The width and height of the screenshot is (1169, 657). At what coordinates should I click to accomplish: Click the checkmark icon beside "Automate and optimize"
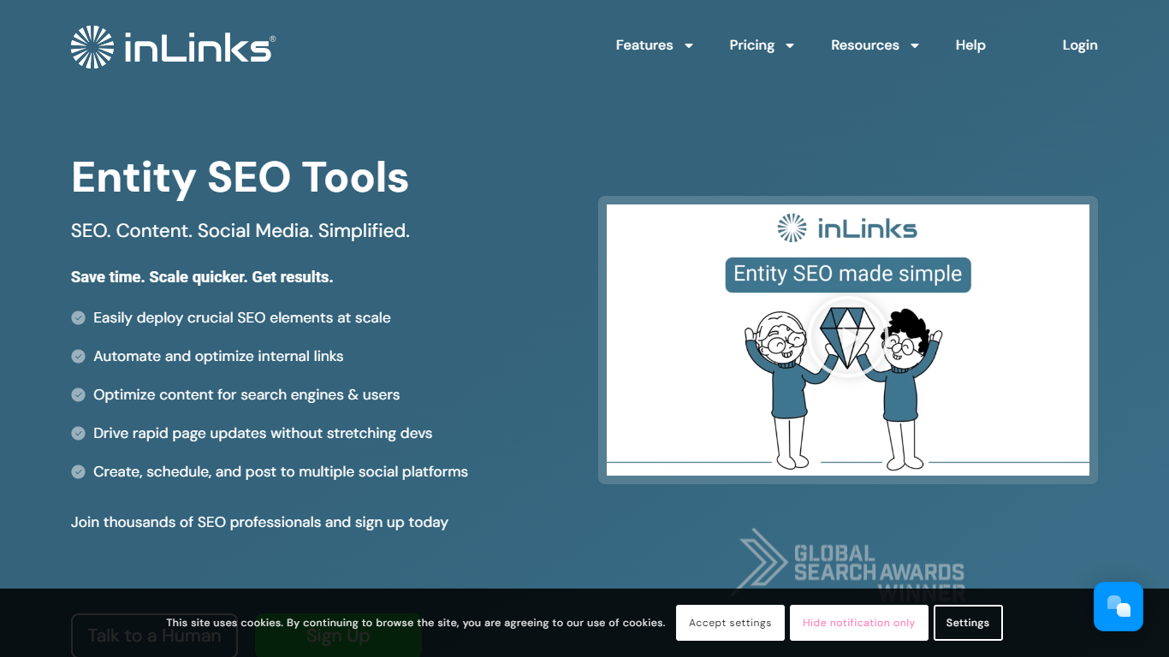tap(78, 356)
